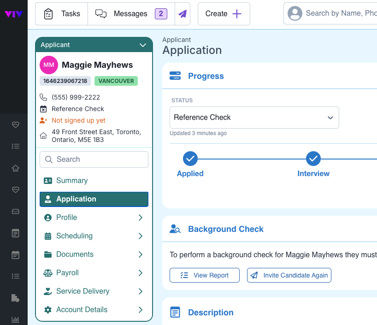The width and height of the screenshot is (377, 325).
Task: Expand the Documents chevron arrow
Action: point(141,254)
